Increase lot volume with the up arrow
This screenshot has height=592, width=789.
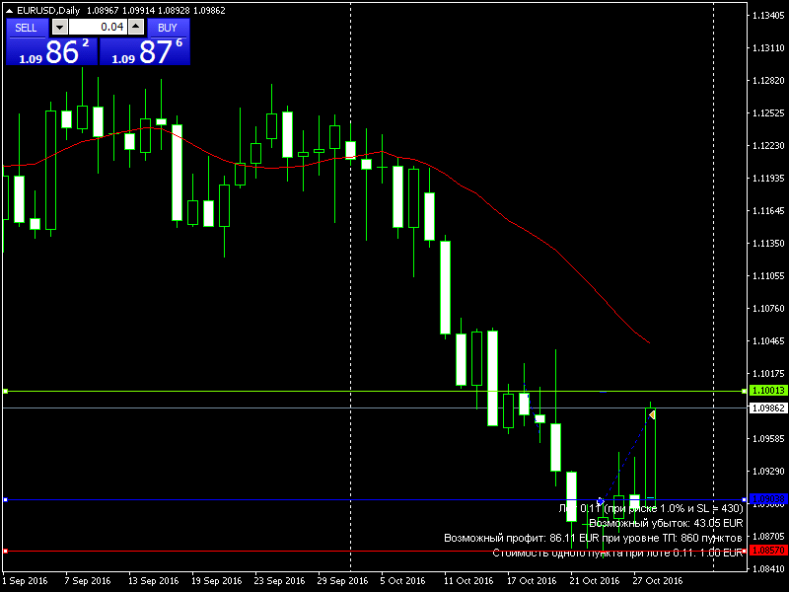pos(136,28)
